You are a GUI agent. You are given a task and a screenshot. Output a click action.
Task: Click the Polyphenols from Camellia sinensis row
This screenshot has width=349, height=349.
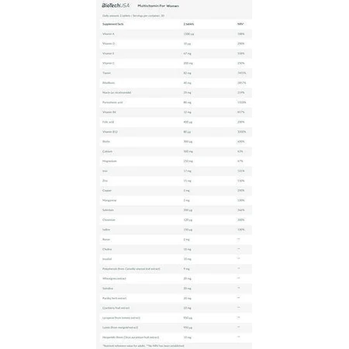coord(176,269)
